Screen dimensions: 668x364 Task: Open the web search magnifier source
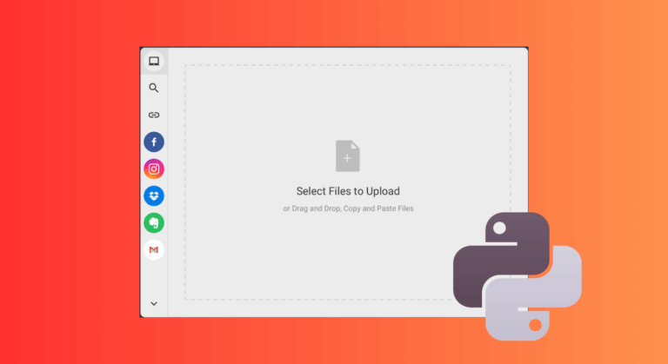(154, 88)
